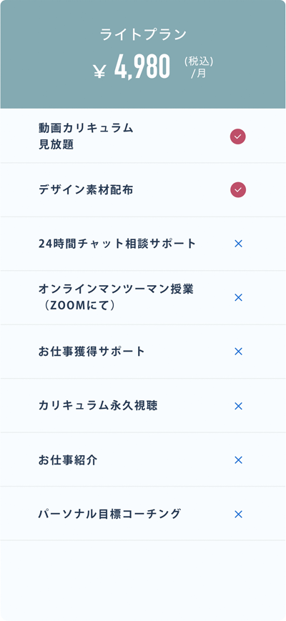Select the ライトプラン heading

(143, 35)
